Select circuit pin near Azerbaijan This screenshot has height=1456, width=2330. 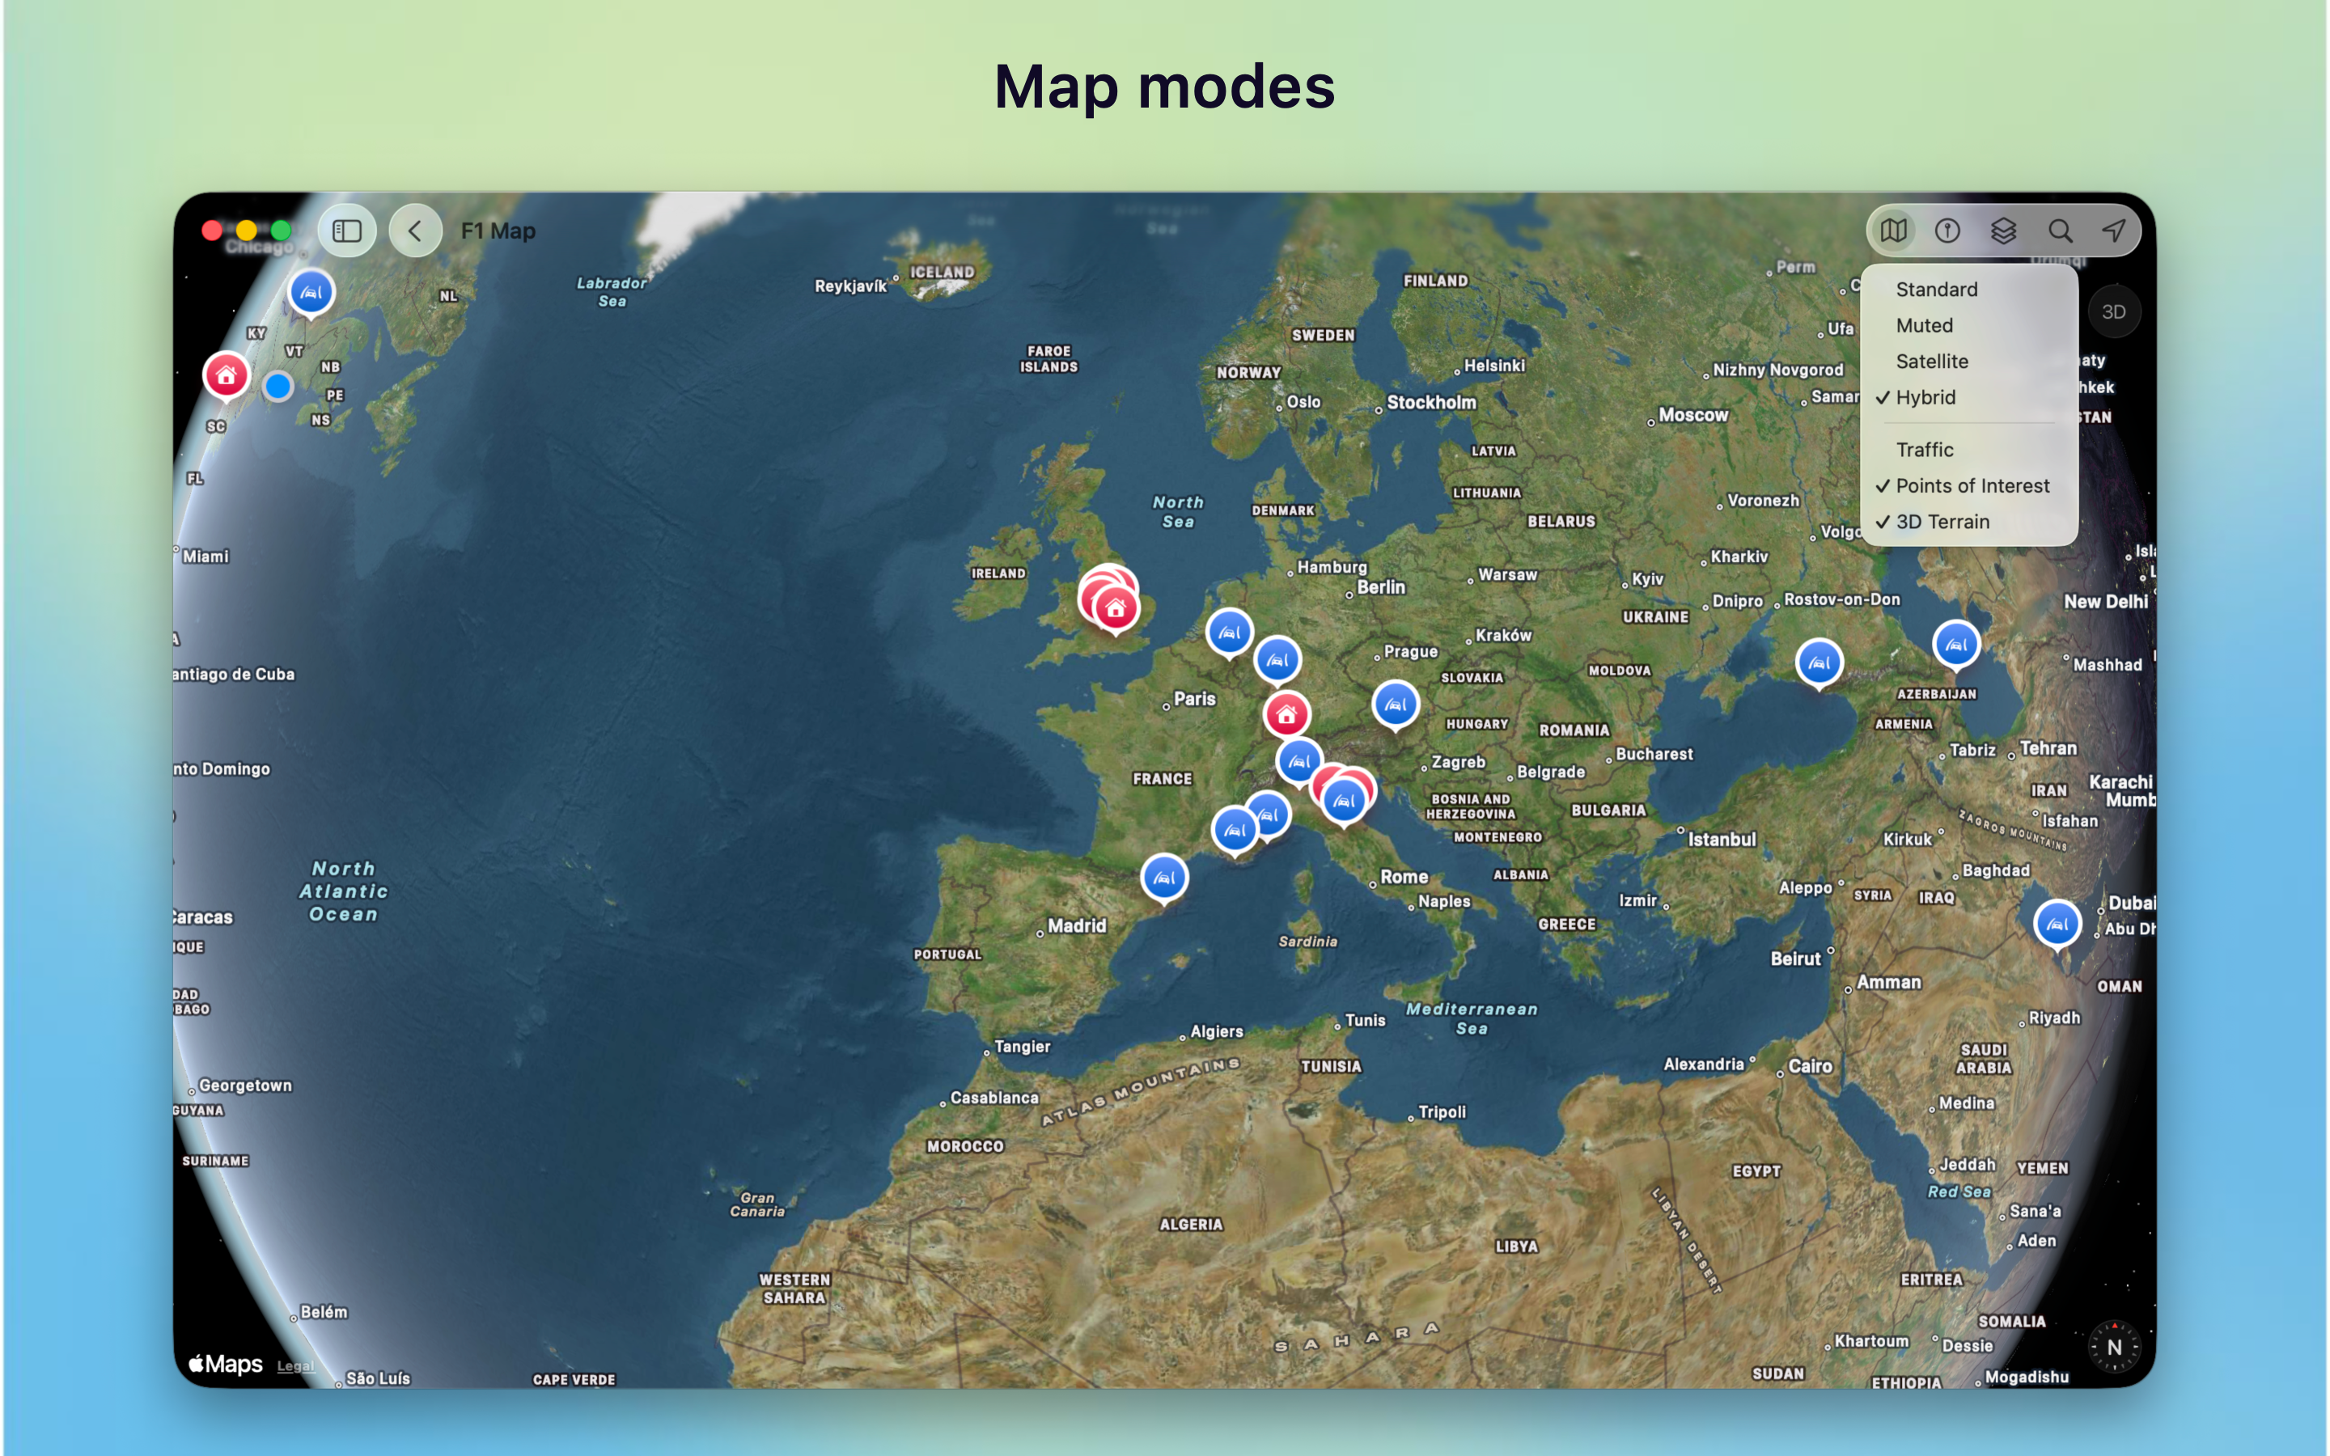[x=1956, y=645]
